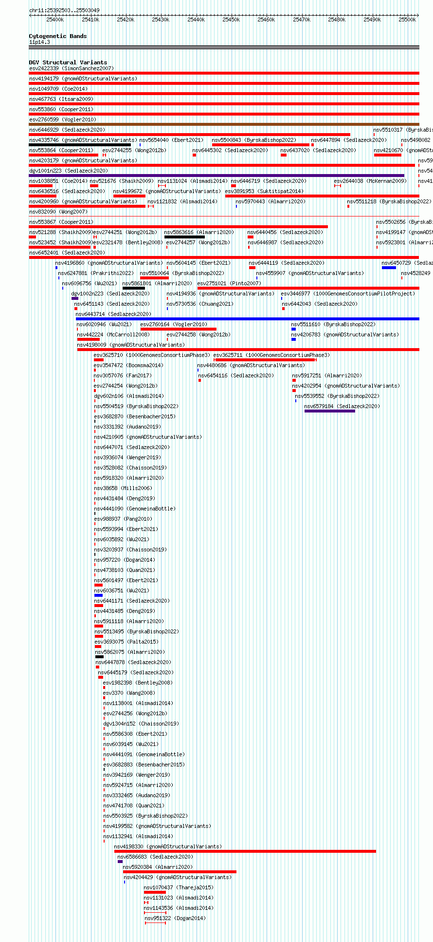Click the blue nsv6443714 variant bar
Screen dimensions: 433x942
[248, 319]
